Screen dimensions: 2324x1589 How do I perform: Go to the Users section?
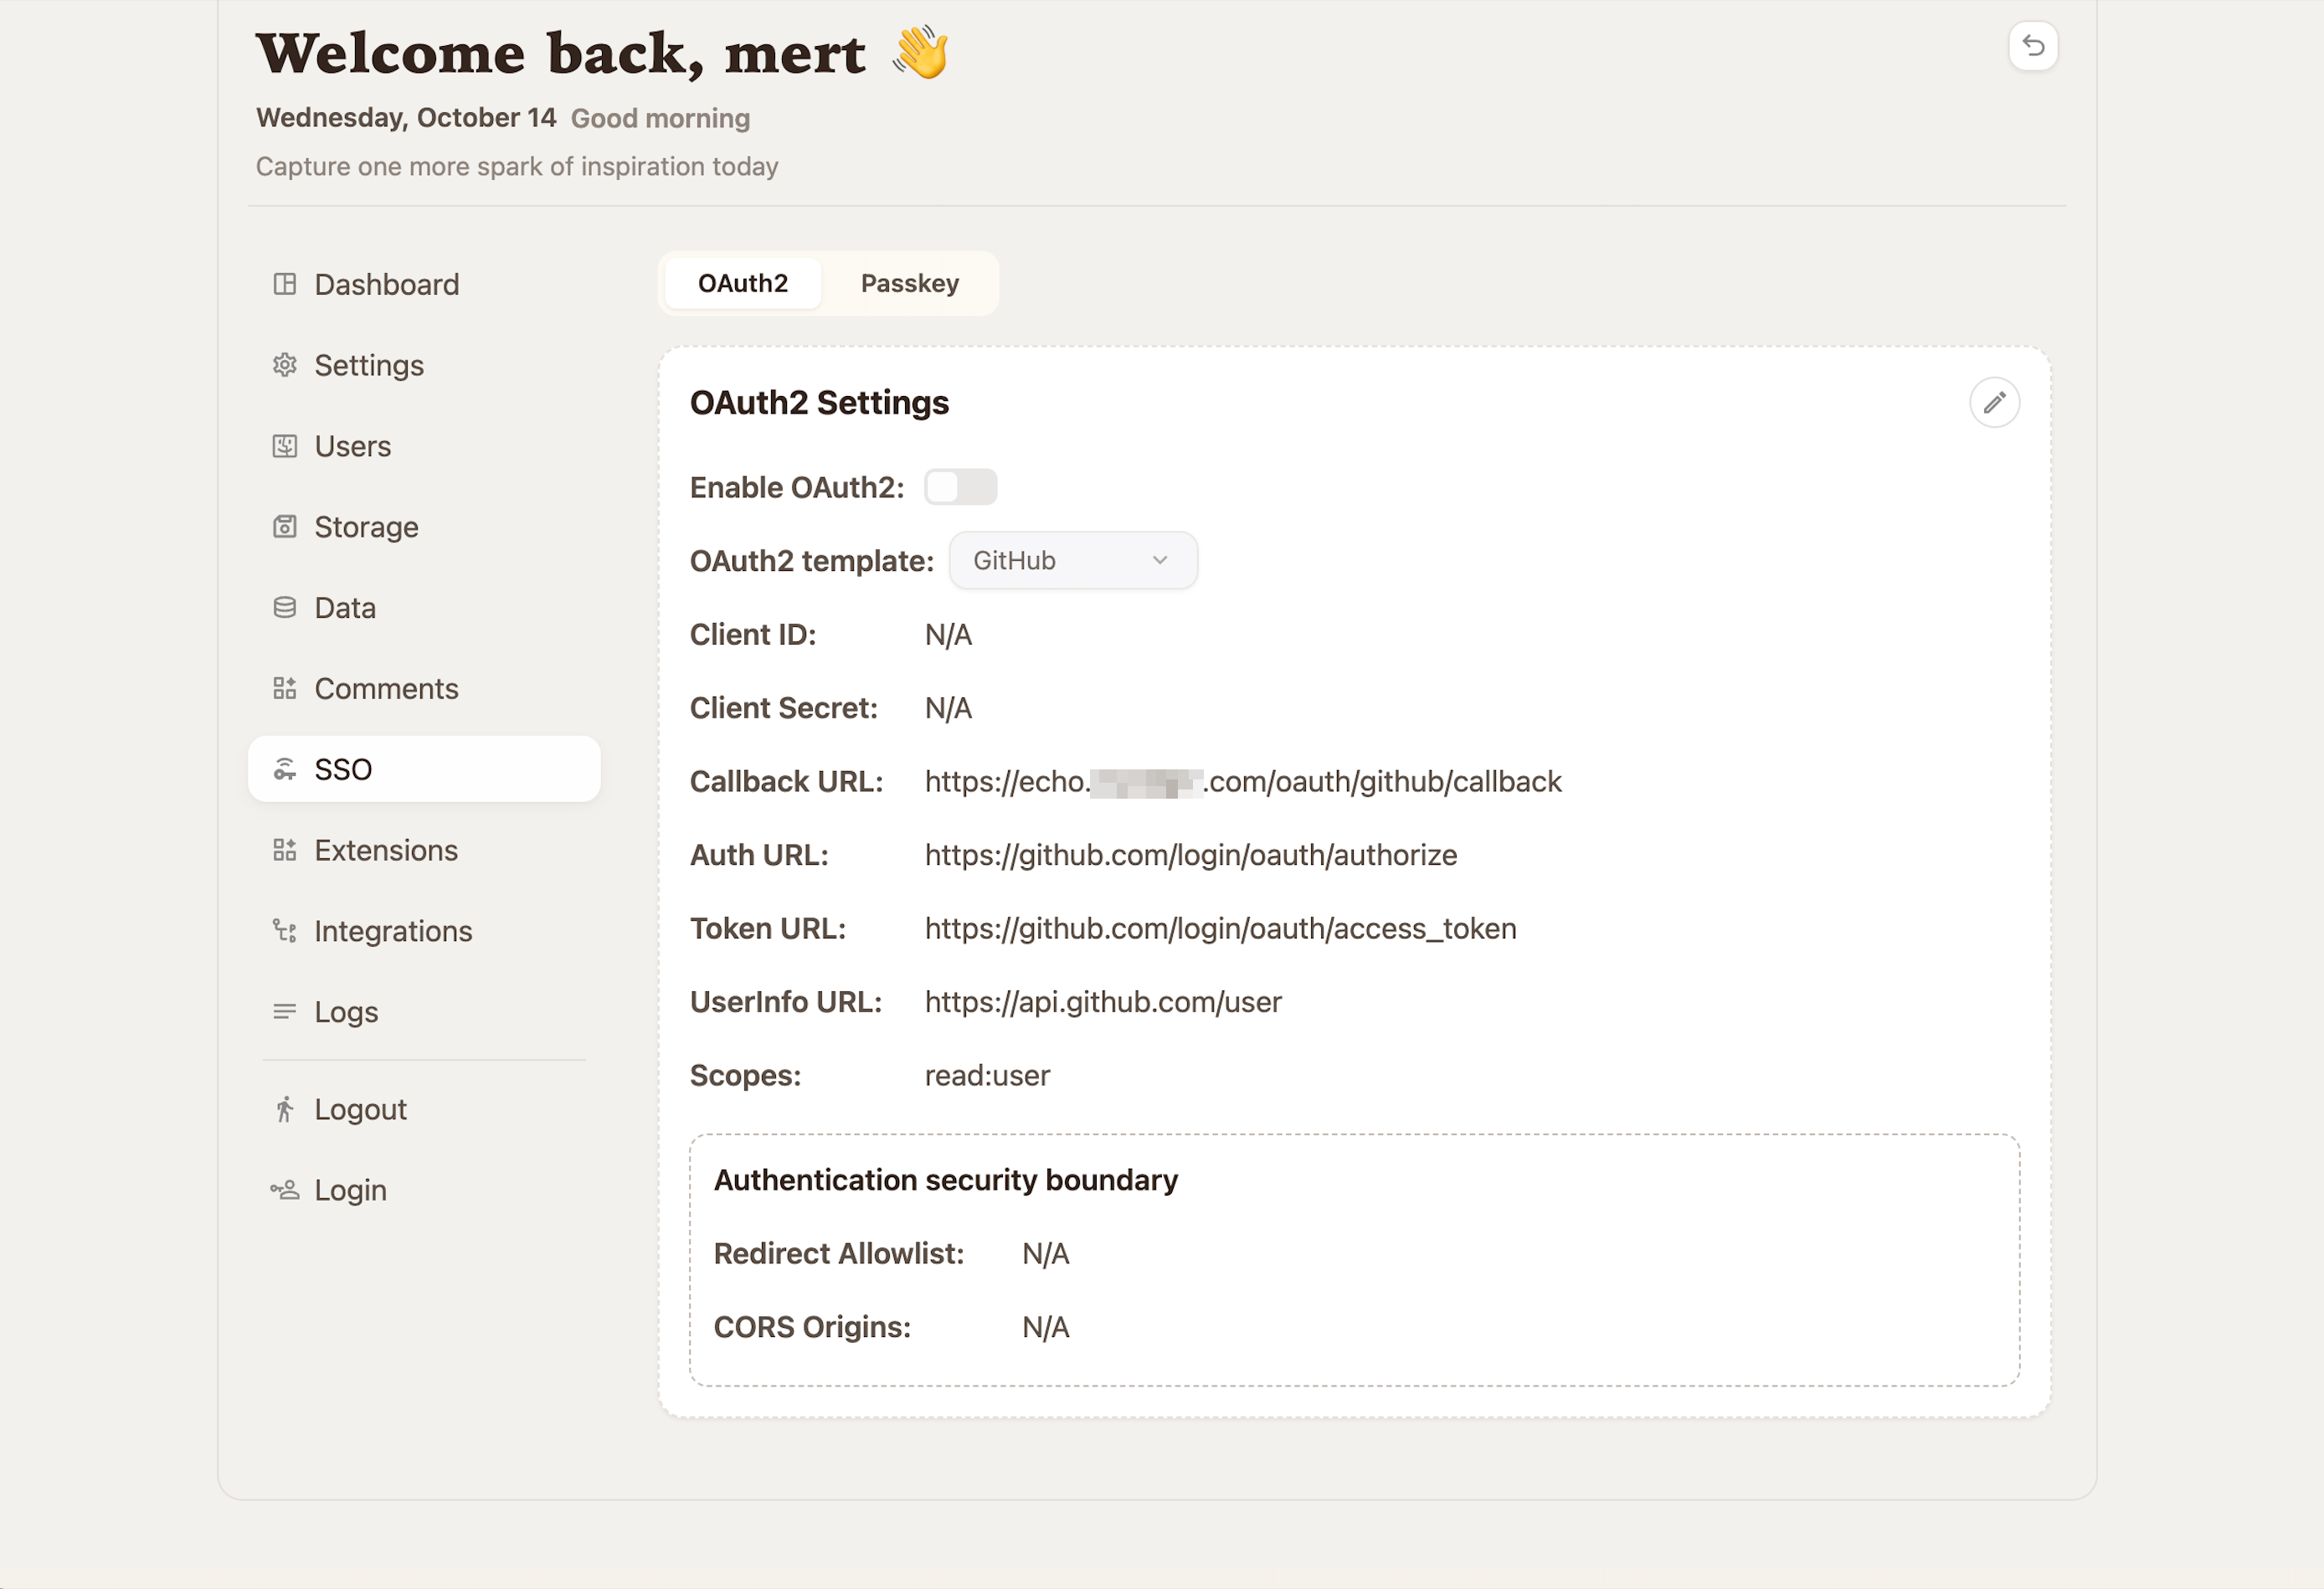tap(424, 446)
